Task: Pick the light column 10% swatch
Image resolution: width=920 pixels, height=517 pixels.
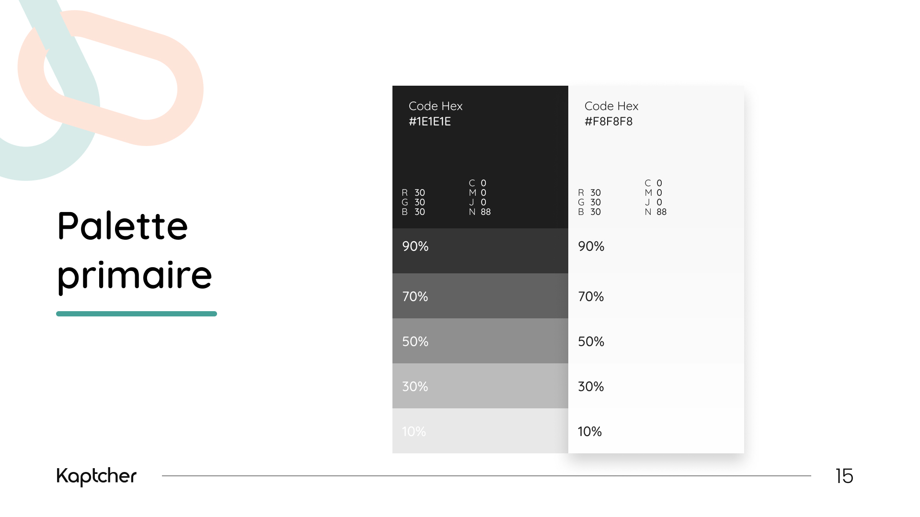Action: click(x=656, y=431)
